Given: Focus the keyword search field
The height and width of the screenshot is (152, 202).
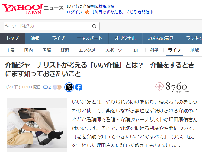Looking at the screenshot, I should 46,26.
